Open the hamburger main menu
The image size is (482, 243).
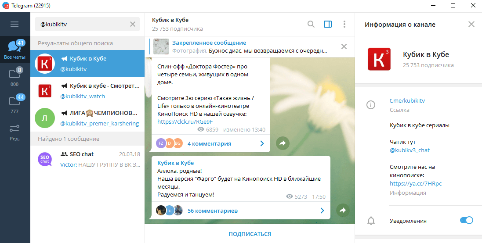(x=15, y=24)
